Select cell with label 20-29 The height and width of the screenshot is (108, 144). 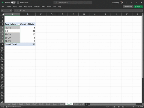(12, 38)
